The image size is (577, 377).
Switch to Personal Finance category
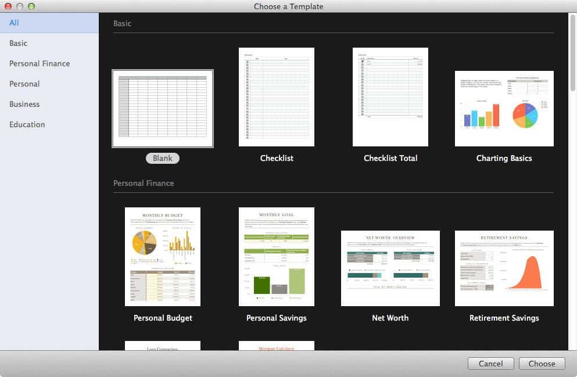pos(49,63)
